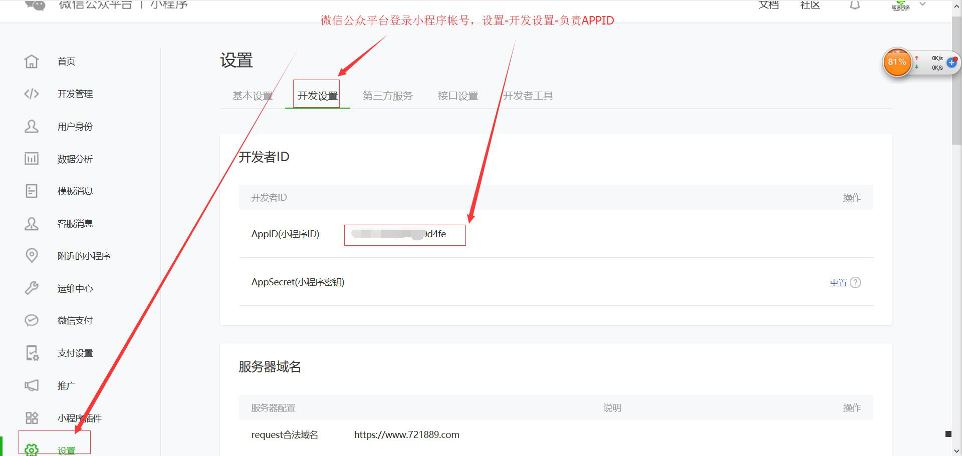Switch to the 第三方服务 tab
962x456 pixels.
pos(387,96)
